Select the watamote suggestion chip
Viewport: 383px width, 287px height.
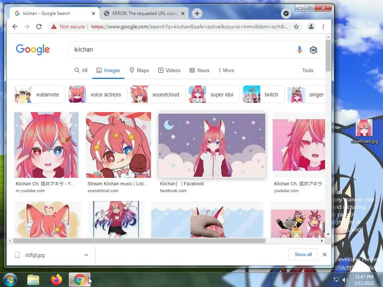(40, 94)
